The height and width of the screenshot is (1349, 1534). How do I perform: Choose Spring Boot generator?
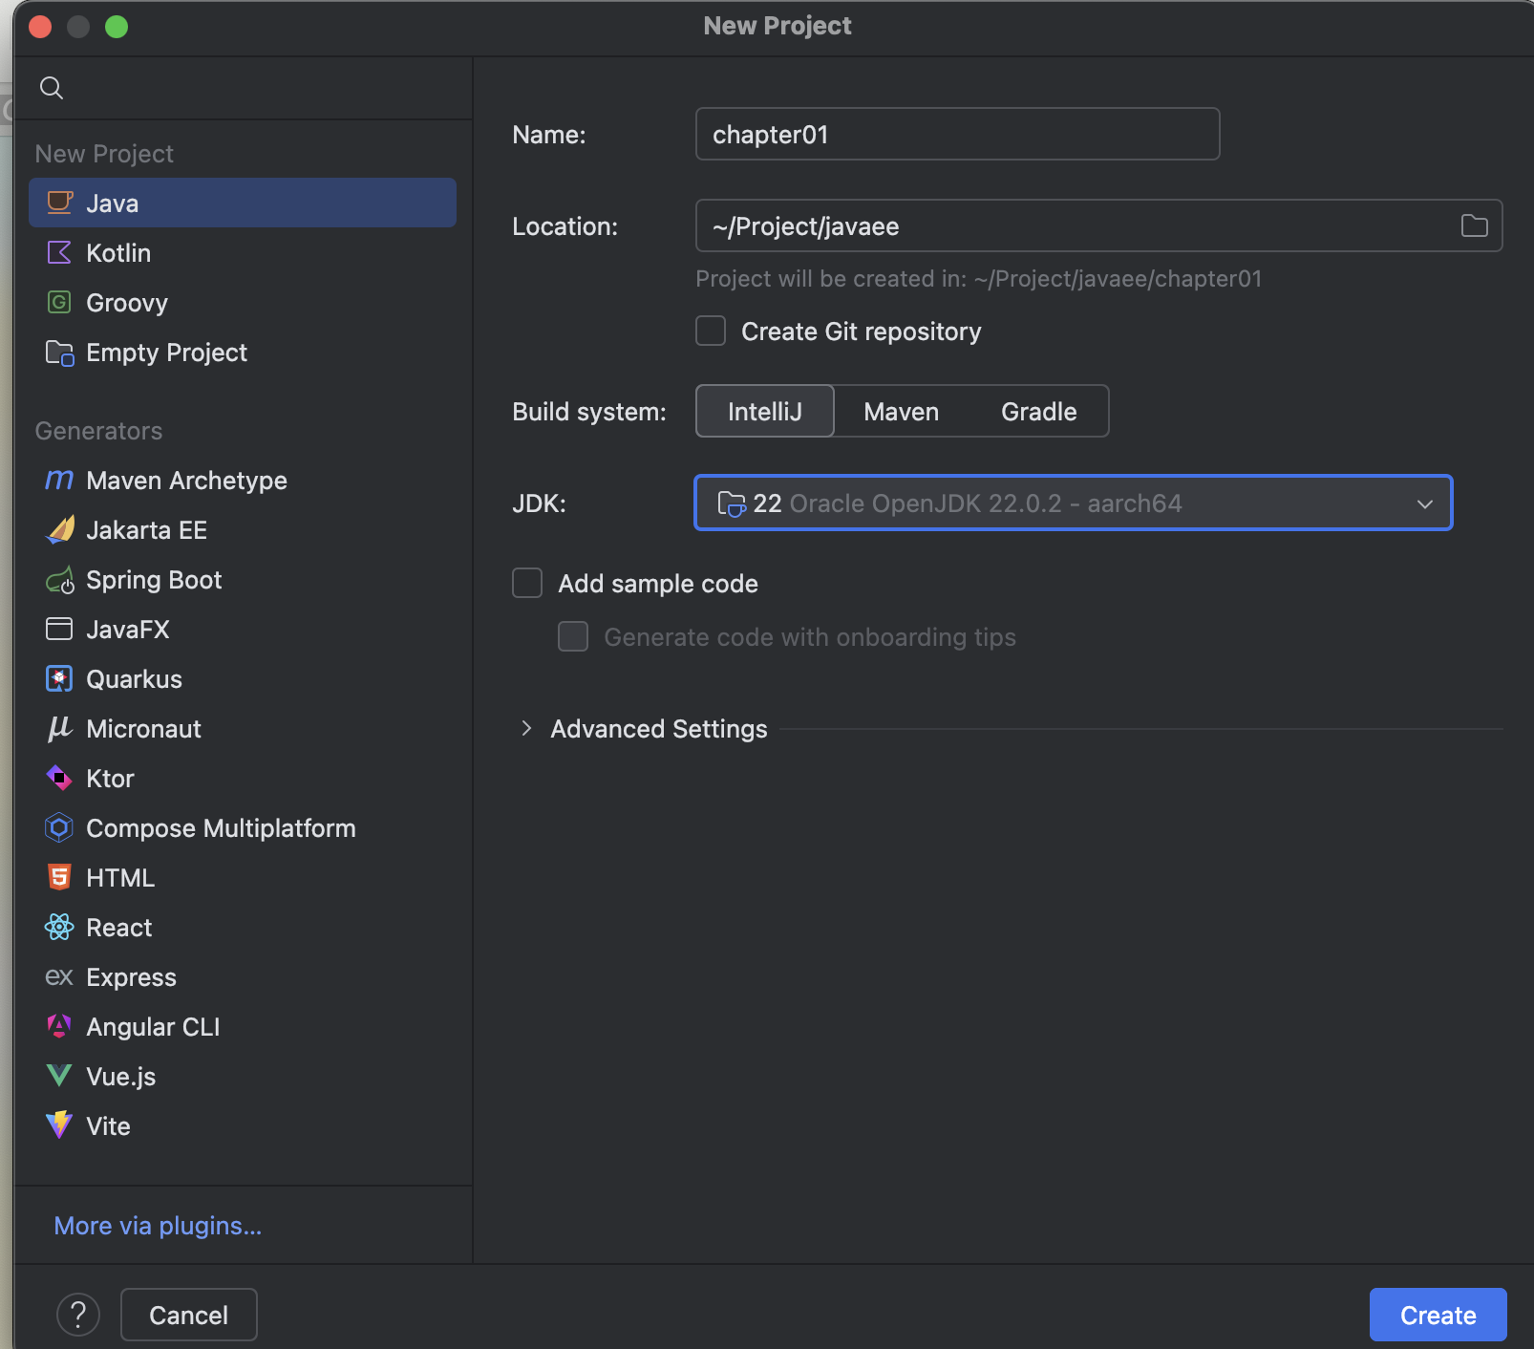click(x=243, y=579)
